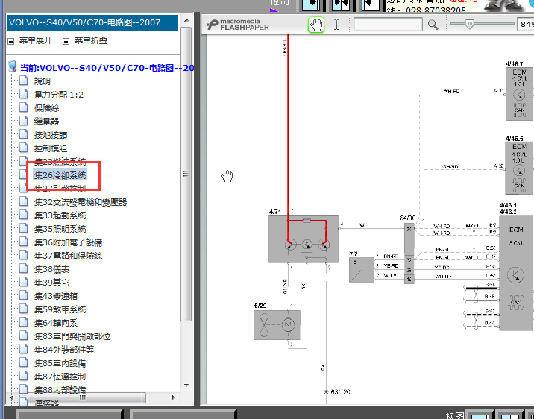Click the tree horizontal scrollbar thumb
Image resolution: width=534 pixels, height=419 pixels.
[x=82, y=397]
